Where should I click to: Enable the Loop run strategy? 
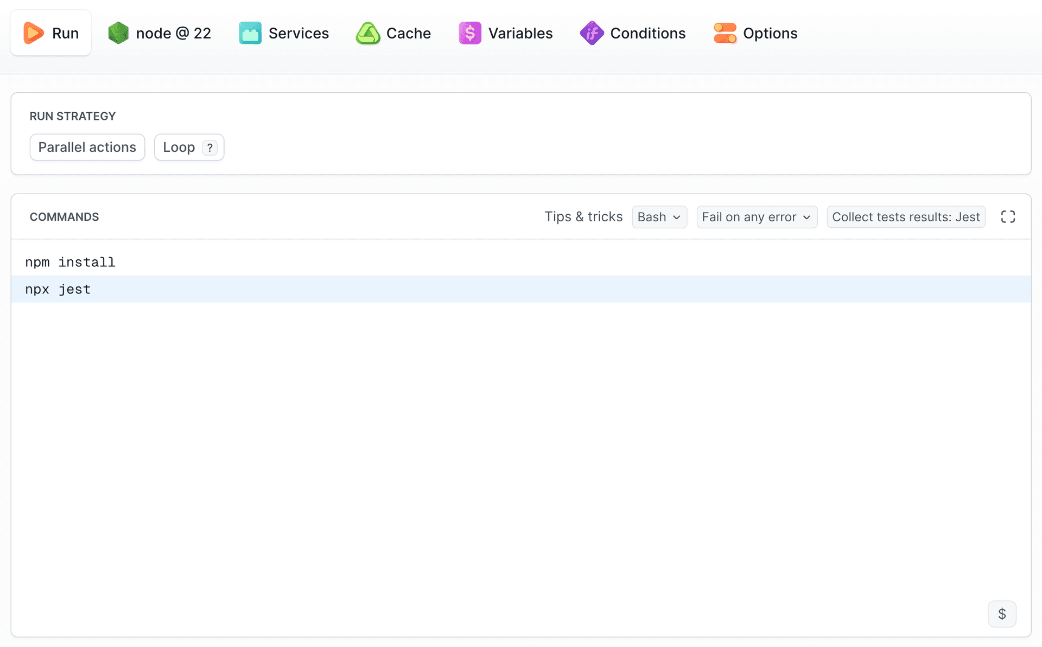pos(179,147)
